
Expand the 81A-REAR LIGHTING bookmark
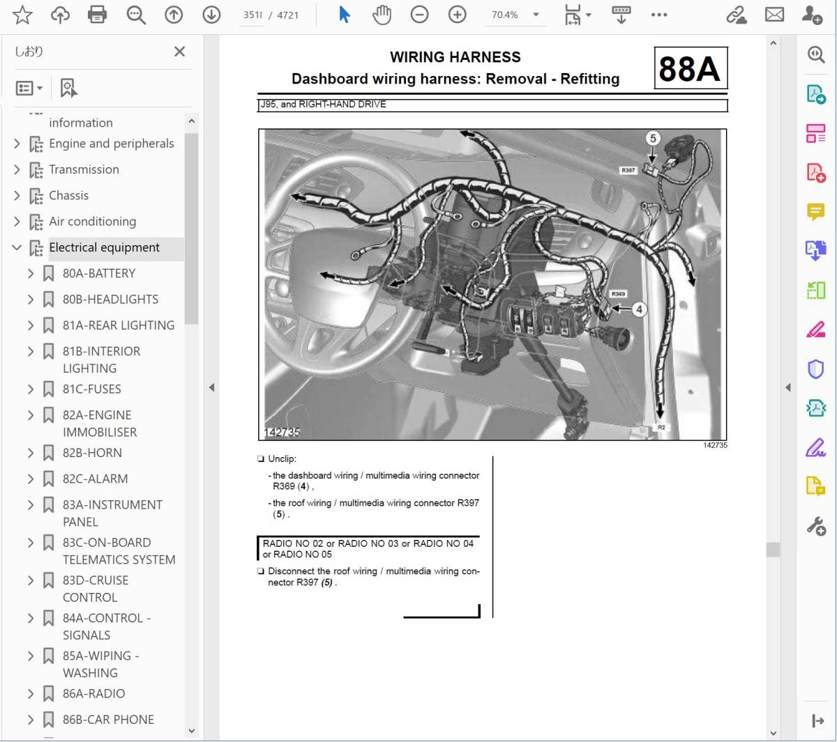pos(30,325)
